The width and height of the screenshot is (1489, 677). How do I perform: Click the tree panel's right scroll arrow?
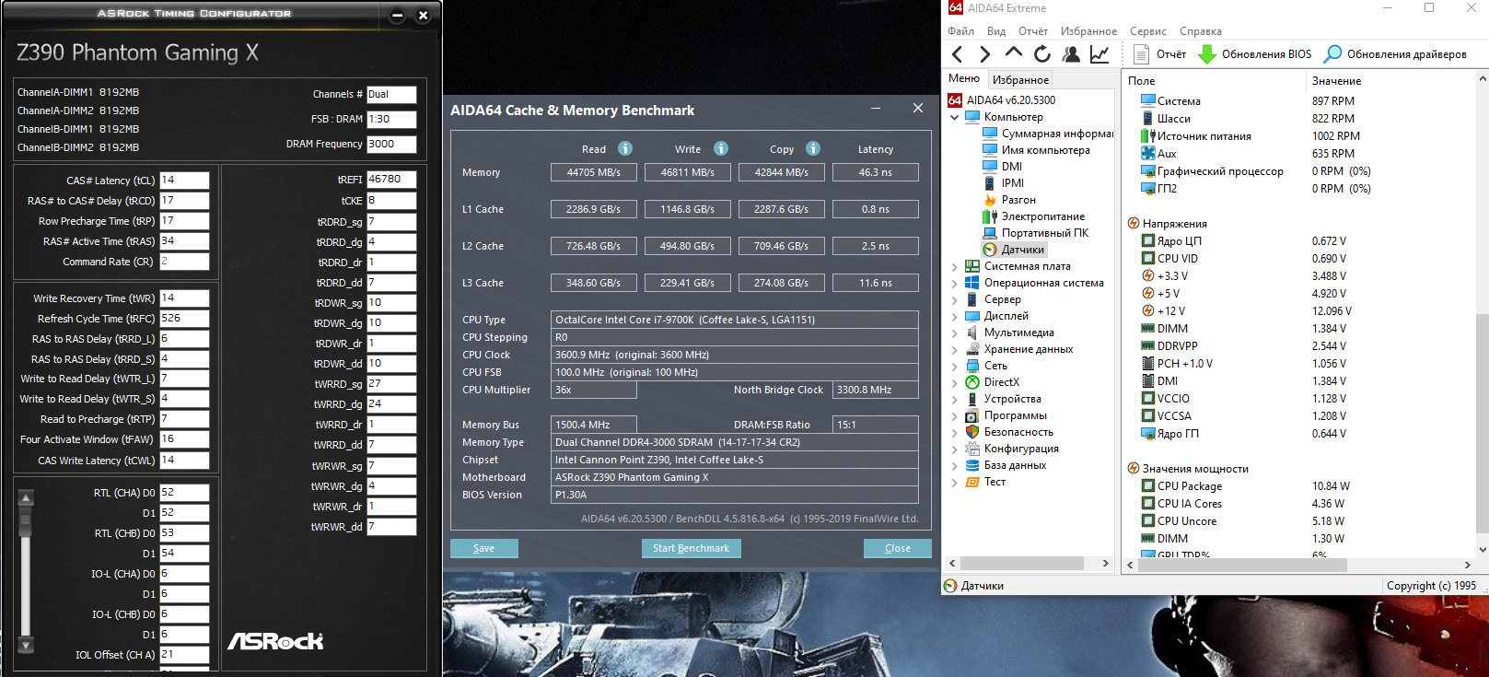coord(1106,563)
